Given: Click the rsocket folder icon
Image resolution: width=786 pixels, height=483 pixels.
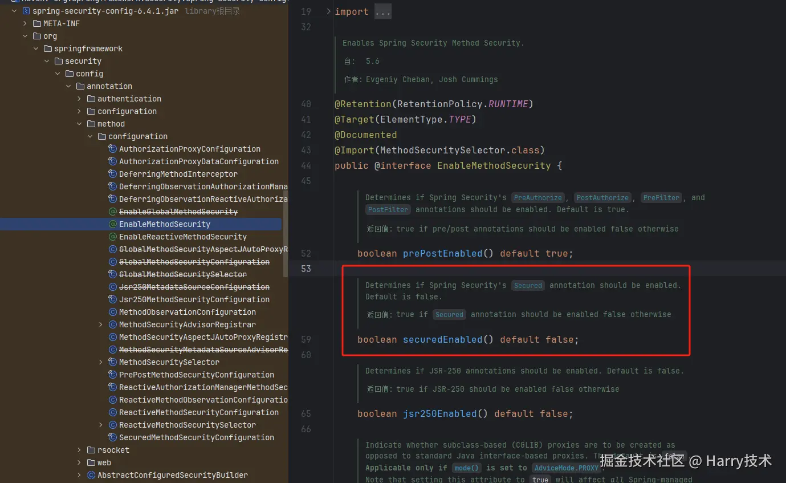Looking at the screenshot, I should [91, 450].
